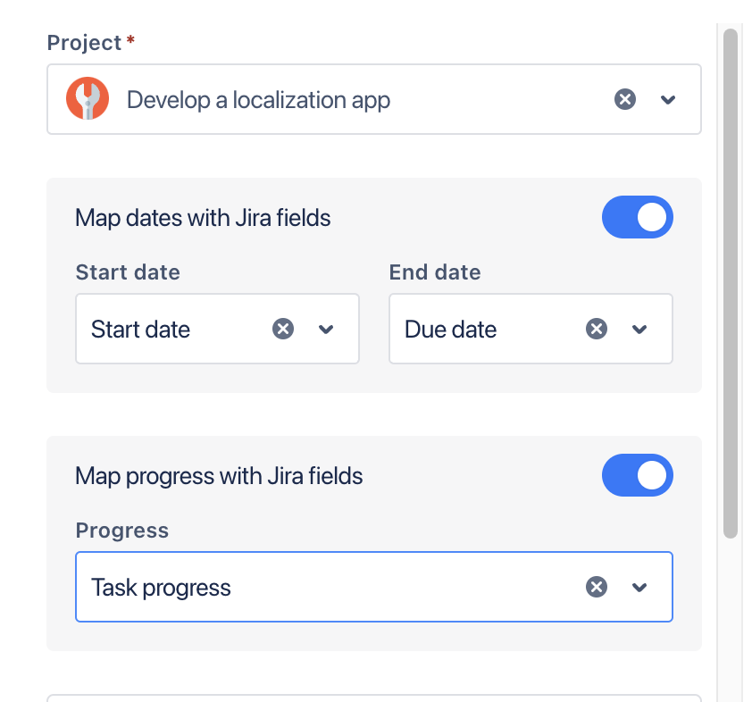Click the wrench project avatar icon
The image size is (752, 702).
88,99
